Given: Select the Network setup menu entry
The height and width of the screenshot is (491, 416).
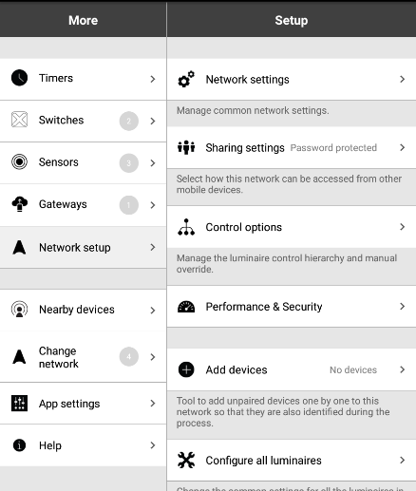Looking at the screenshot, I should pyautogui.click(x=83, y=248).
